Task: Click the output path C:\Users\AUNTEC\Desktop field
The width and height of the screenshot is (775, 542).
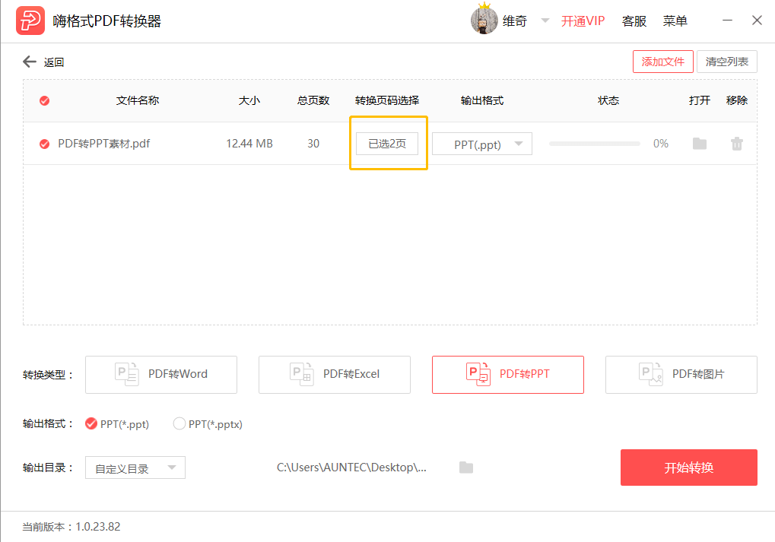Action: click(x=351, y=468)
